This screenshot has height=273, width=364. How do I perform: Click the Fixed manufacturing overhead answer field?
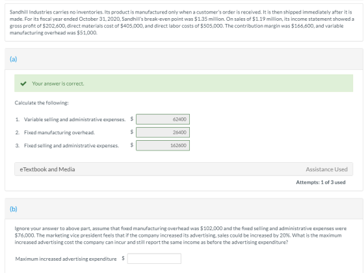point(162,132)
